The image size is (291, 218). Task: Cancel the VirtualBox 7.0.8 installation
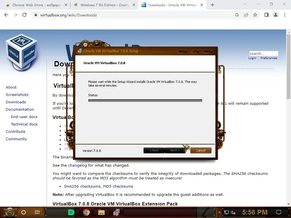(x=201, y=150)
